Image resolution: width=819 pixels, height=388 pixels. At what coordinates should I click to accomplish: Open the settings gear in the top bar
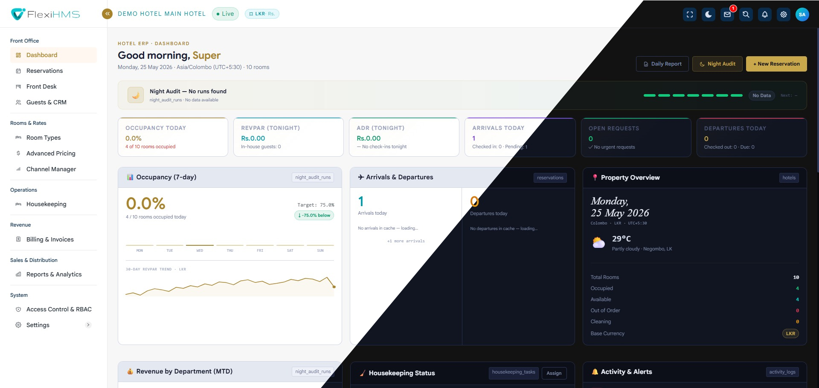784,14
